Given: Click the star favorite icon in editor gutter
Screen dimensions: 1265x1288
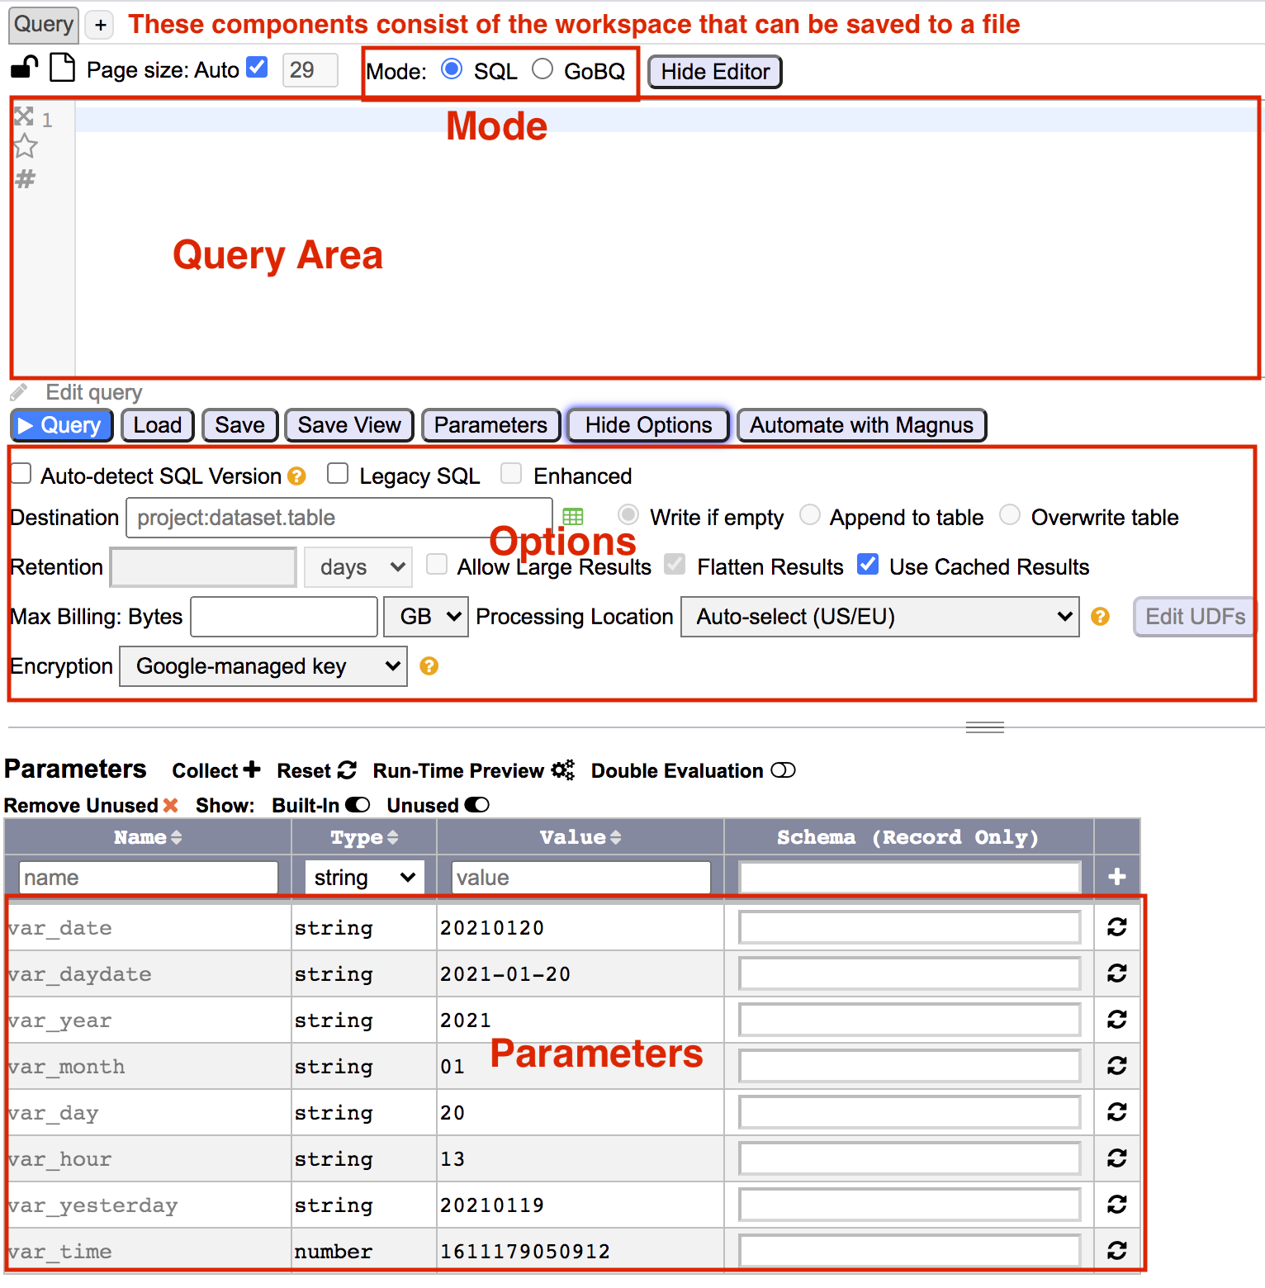Looking at the screenshot, I should pos(26,147).
